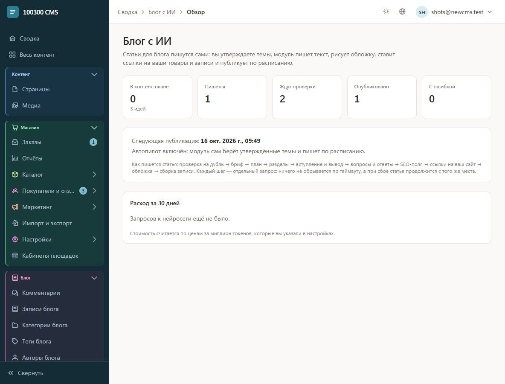Image resolution: width=505 pixels, height=384 pixels.
Task: Open the В контент-плане stat card
Action: point(157,97)
